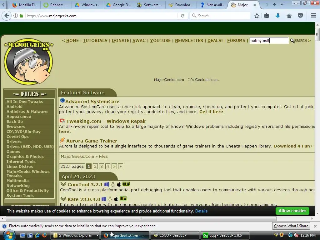This screenshot has width=320, height=240.
Task: Click the volume muted tray icon
Action: pos(296,235)
